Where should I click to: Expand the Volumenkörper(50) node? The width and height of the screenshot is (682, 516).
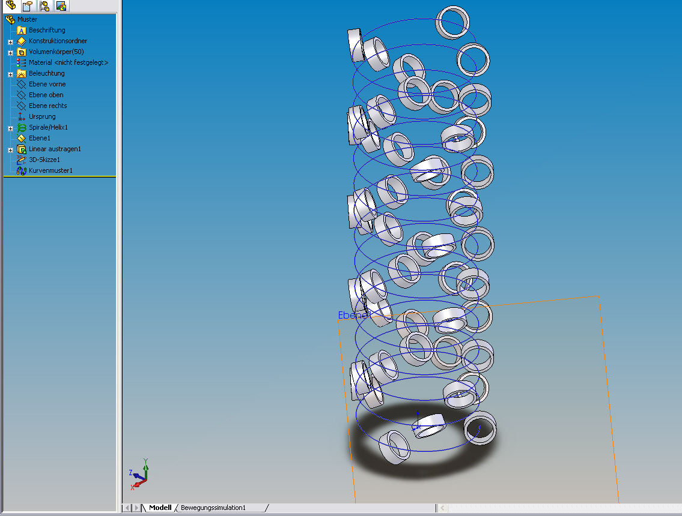point(10,53)
